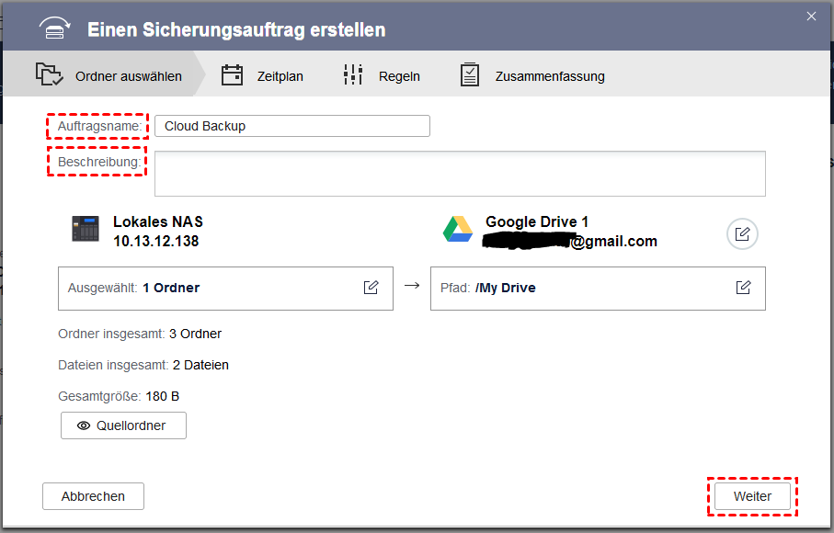Go to the Zusammenfassung step
834x533 pixels.
(x=549, y=76)
